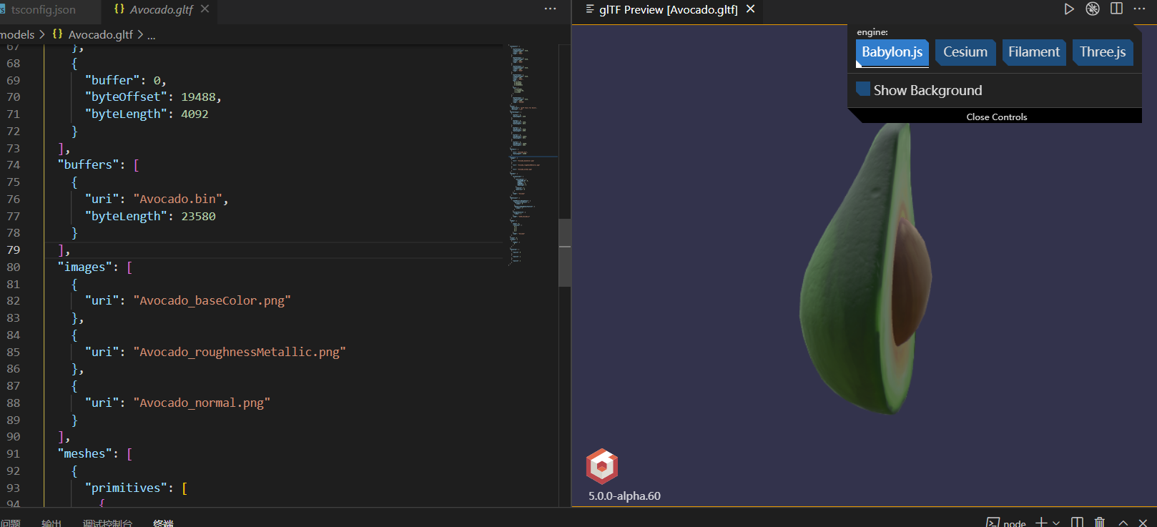Run the file with the play icon
This screenshot has width=1157, height=527.
click(1069, 9)
